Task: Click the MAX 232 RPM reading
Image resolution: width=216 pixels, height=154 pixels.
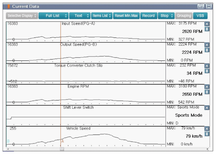Action: tap(181, 65)
